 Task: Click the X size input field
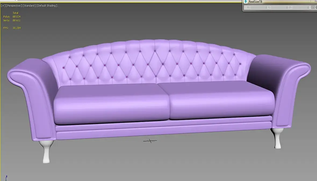point(258,7)
